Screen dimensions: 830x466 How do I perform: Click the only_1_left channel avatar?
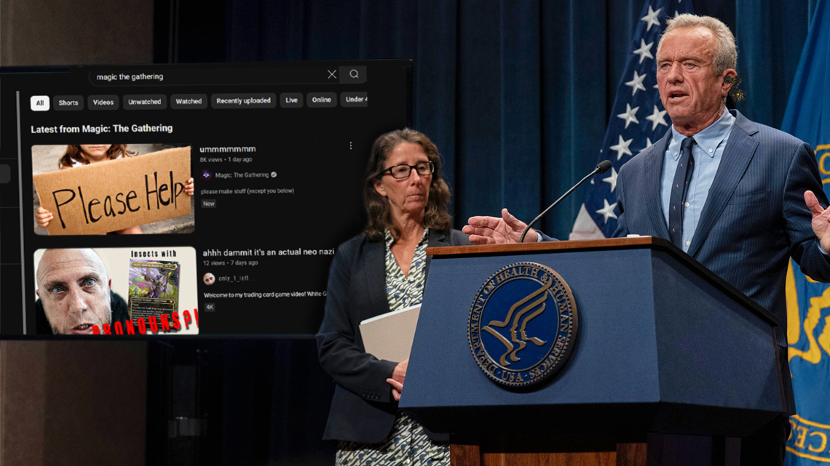click(209, 278)
